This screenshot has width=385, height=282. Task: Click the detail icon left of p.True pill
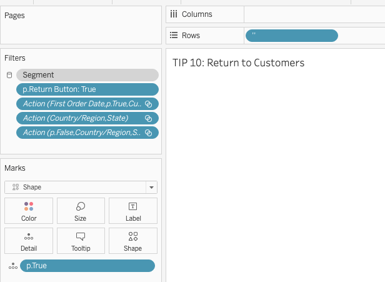[12, 266]
